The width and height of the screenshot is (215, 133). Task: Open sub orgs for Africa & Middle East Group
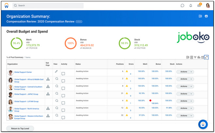[x=48, y=79]
